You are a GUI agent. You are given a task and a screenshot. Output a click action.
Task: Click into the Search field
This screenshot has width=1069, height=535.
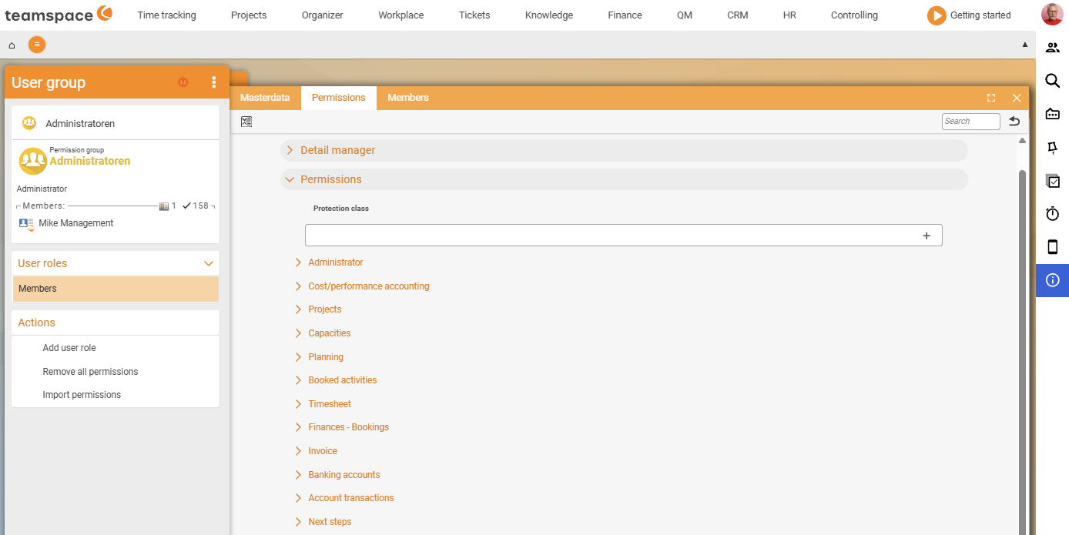coord(970,121)
